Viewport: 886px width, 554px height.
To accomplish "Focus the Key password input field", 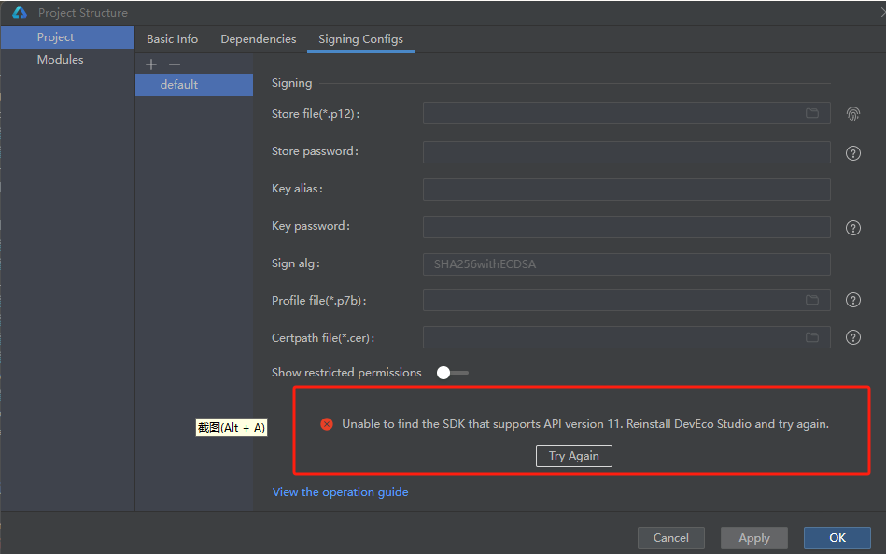I will point(626,227).
